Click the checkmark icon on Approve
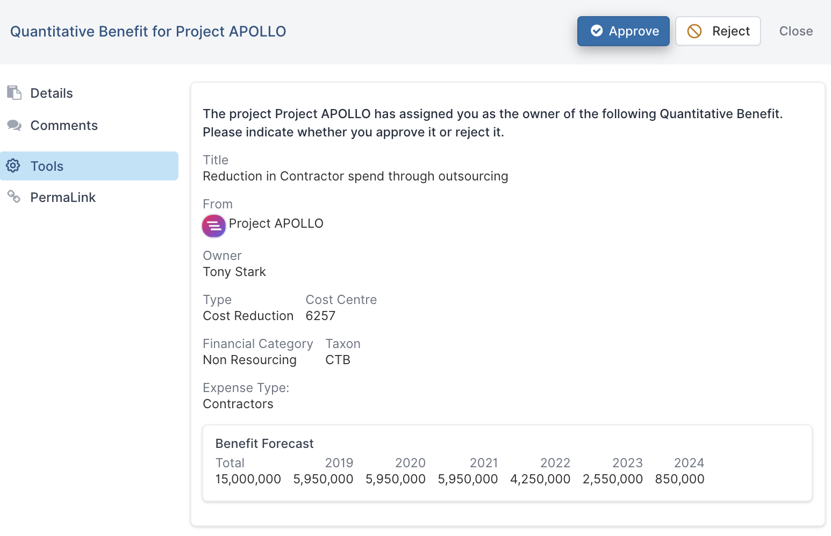The width and height of the screenshot is (831, 536). (597, 31)
